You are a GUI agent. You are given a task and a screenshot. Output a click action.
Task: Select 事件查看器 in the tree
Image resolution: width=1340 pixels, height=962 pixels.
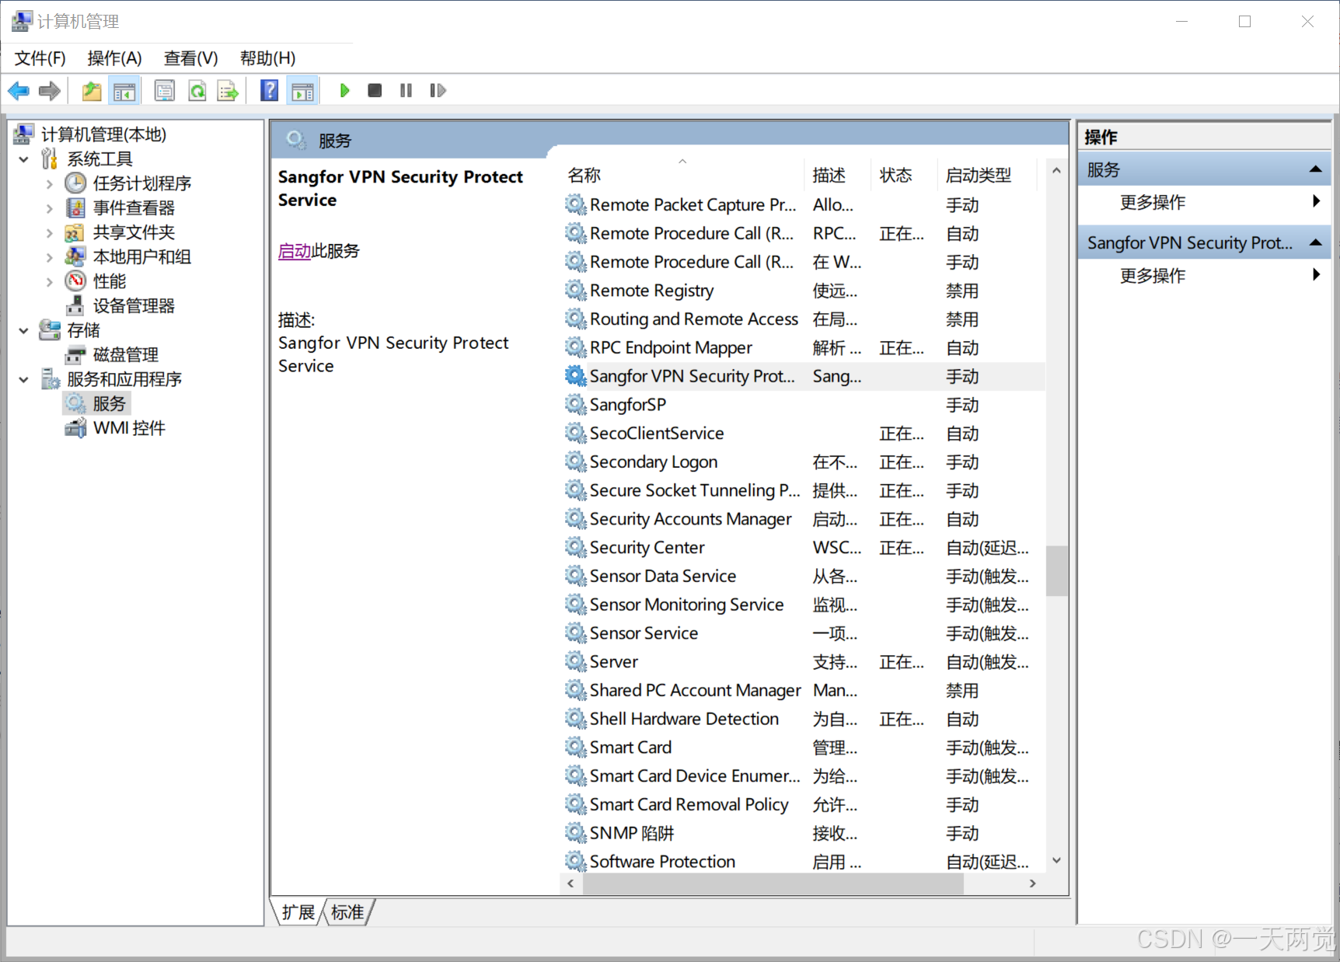coord(134,208)
